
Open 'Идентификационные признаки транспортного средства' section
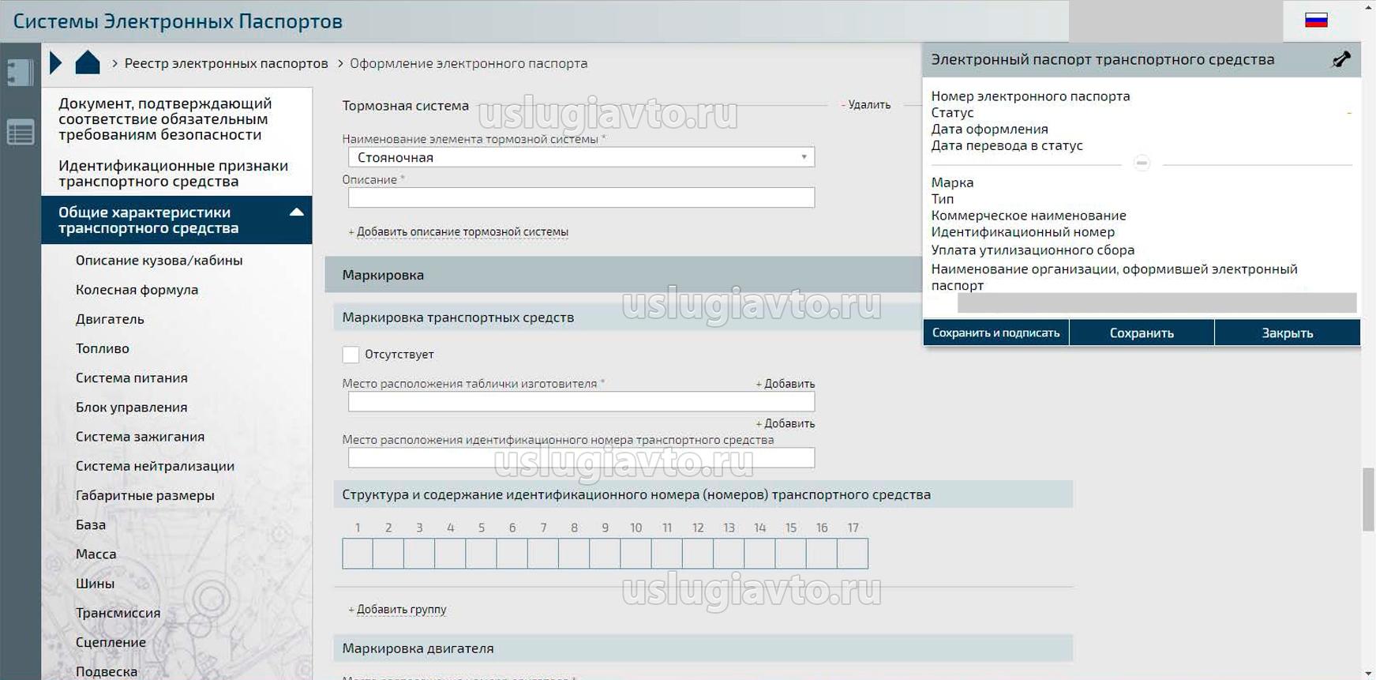click(x=173, y=174)
